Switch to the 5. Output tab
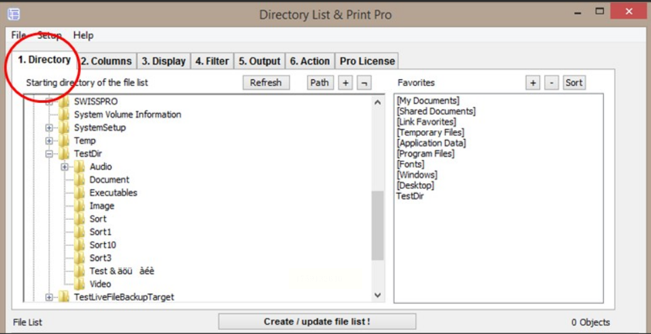This screenshot has height=334, width=651. click(x=259, y=61)
